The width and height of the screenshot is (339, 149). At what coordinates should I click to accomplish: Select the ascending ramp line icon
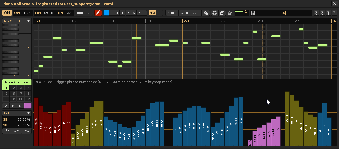[16, 131]
